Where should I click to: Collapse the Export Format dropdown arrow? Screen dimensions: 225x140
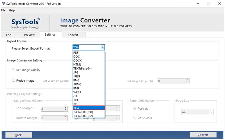coord(103,47)
